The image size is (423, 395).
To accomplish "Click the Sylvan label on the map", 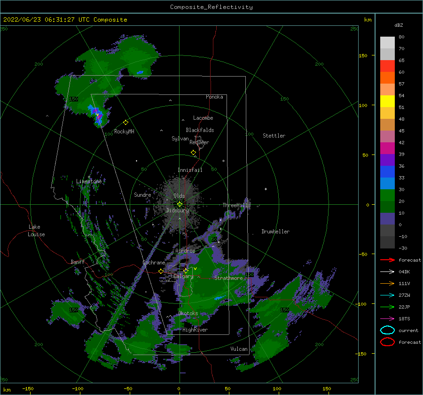I will coord(180,139).
